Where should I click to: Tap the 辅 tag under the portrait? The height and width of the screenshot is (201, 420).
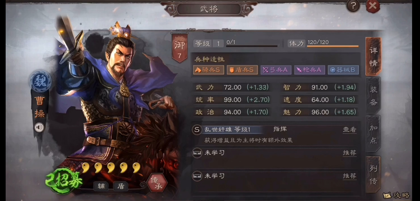[x=101, y=186]
